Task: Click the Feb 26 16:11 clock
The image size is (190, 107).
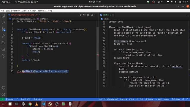Action: [x=95, y=2]
